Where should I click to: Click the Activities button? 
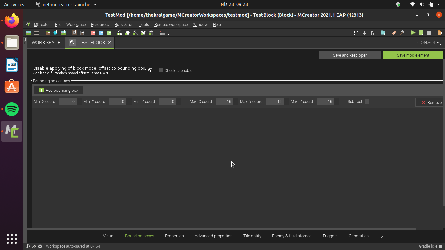(14, 5)
